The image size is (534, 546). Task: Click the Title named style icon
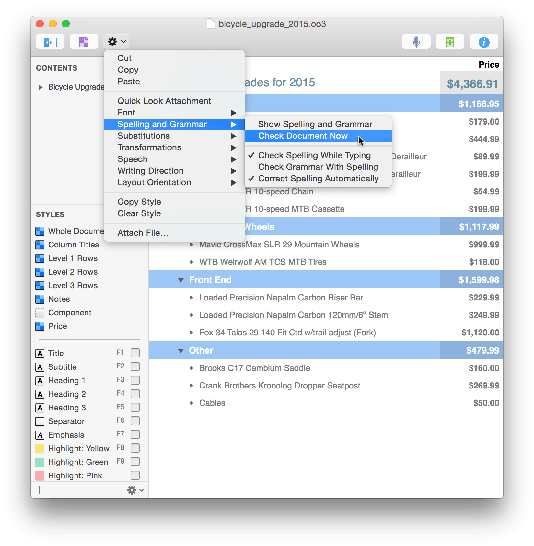click(x=40, y=354)
